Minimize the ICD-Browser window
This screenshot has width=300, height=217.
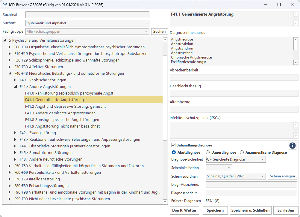[266, 5]
